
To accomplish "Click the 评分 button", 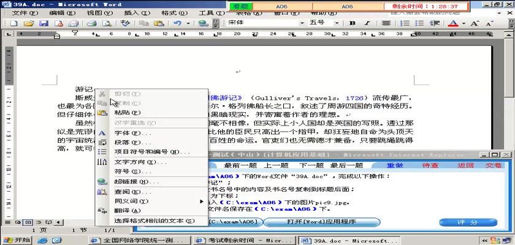I will [x=468, y=222].
